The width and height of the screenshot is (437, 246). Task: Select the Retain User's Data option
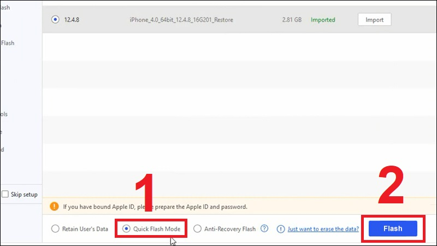tap(55, 229)
